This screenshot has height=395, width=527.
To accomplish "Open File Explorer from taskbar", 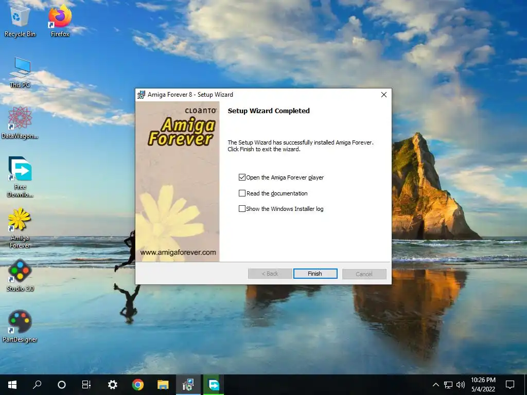I will click(163, 385).
